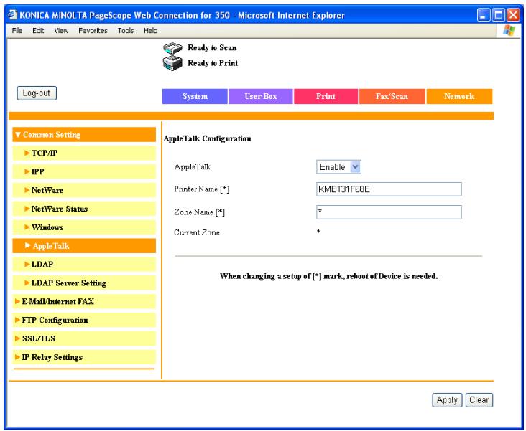Switch to the Network tab
The width and height of the screenshot is (526, 431).
click(459, 96)
